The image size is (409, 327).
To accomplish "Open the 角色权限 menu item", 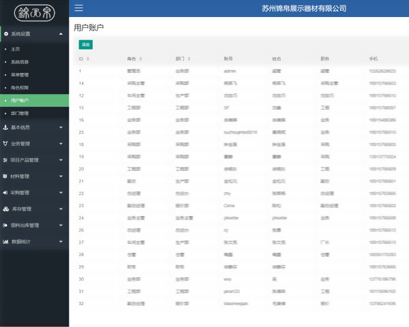I will point(20,88).
